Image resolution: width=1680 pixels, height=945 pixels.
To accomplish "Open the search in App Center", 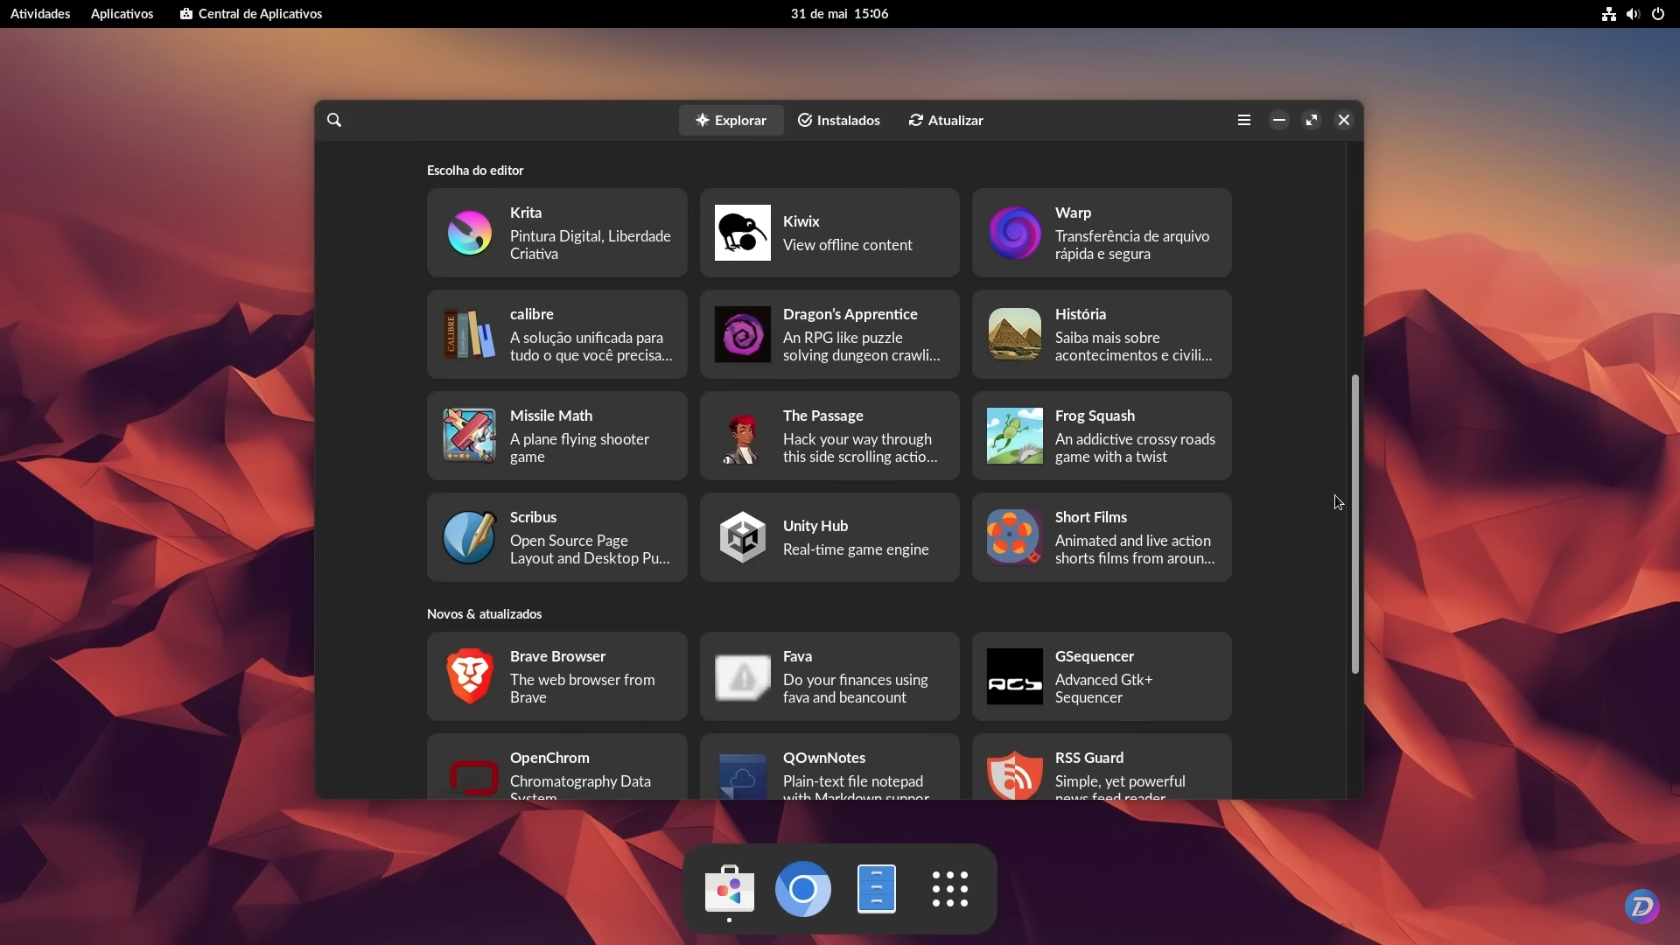I will [x=335, y=120].
